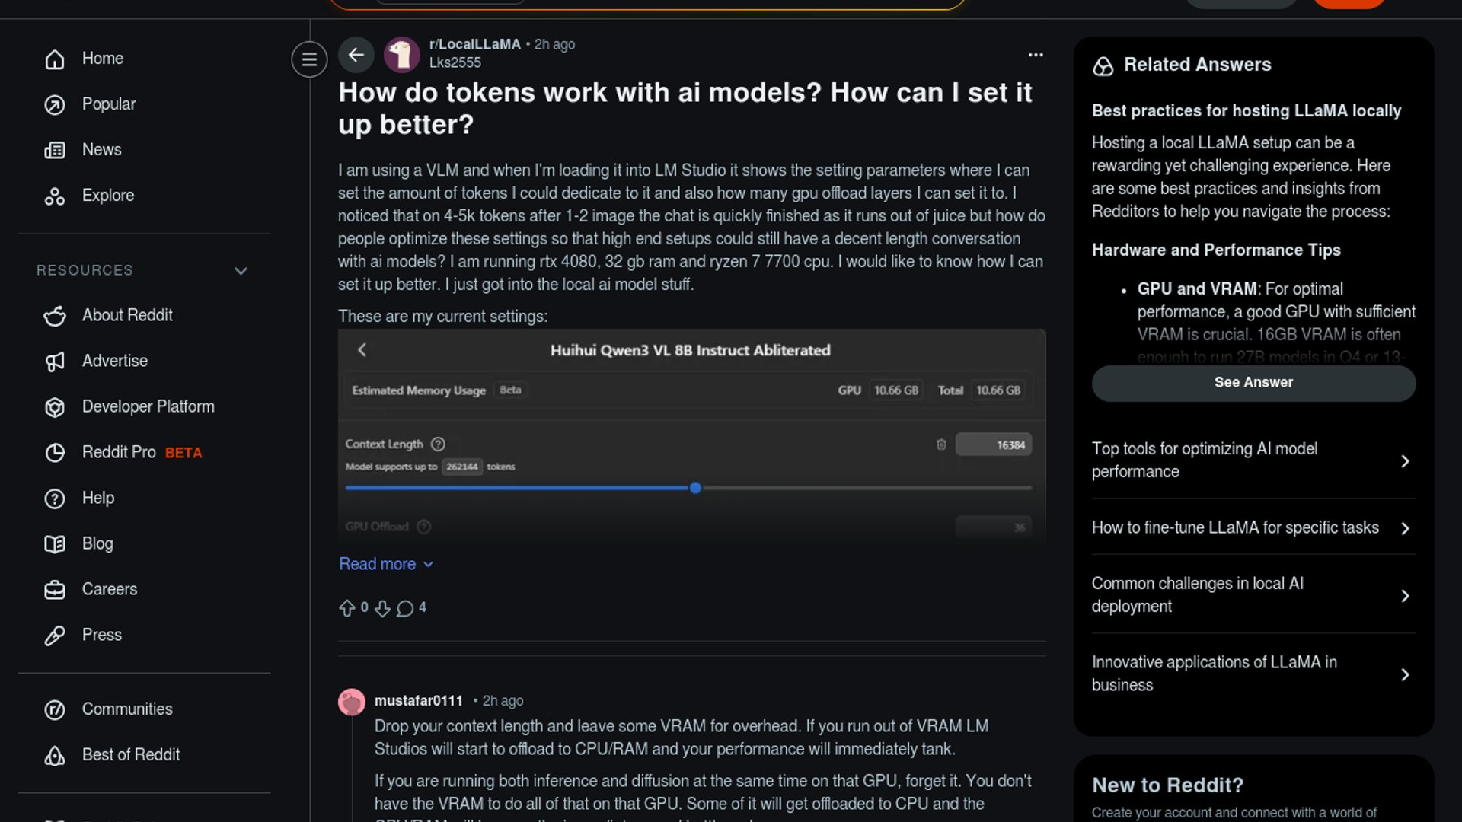Expand 'How to fine-tune LLaMA for specific tasks'

(x=1253, y=527)
